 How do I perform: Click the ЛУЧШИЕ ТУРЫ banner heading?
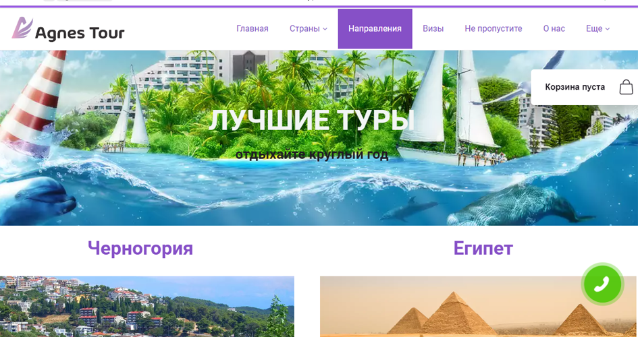[311, 121]
